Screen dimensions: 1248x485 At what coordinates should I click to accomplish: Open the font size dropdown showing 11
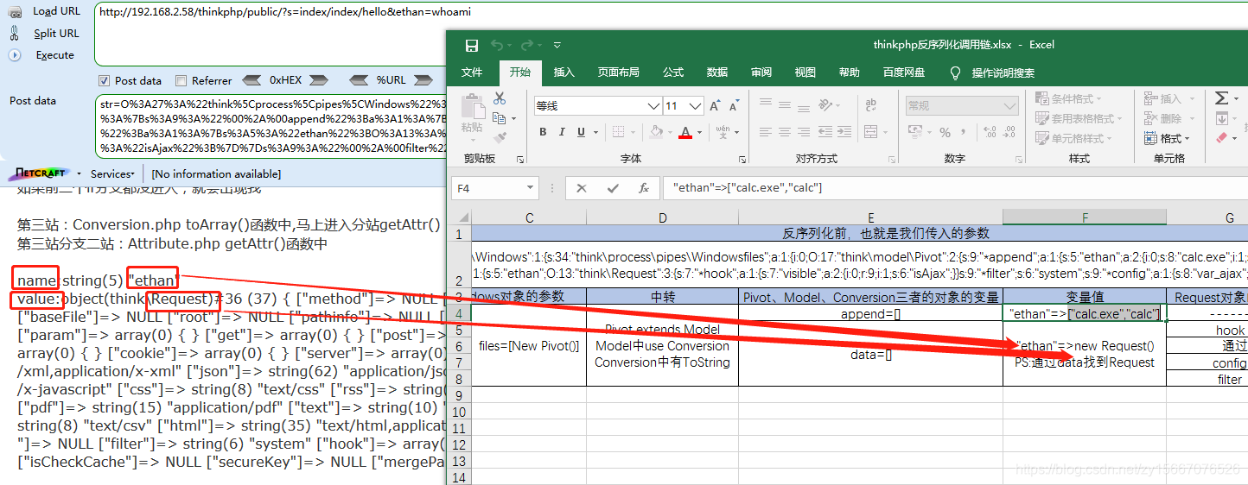coord(696,106)
